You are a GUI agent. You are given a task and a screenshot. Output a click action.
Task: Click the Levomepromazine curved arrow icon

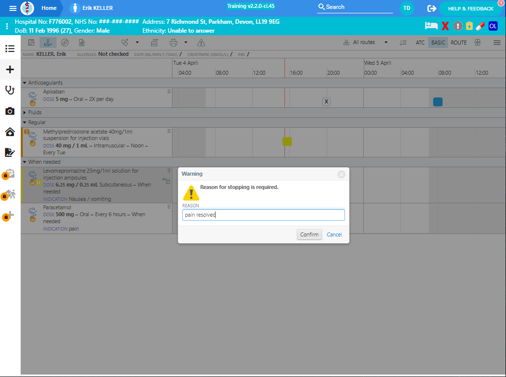coord(166,181)
